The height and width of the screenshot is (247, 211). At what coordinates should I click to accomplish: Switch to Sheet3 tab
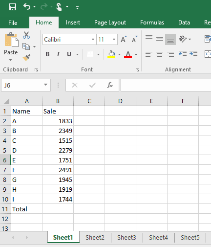(x=127, y=238)
